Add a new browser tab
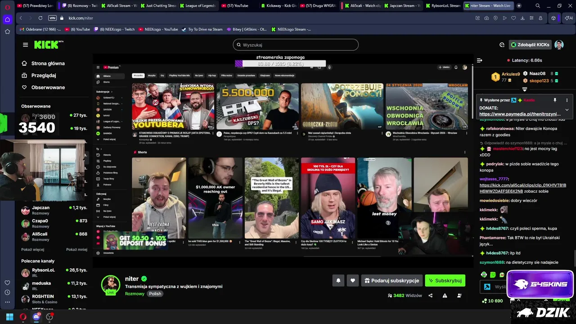The image size is (576, 324). 519,6
